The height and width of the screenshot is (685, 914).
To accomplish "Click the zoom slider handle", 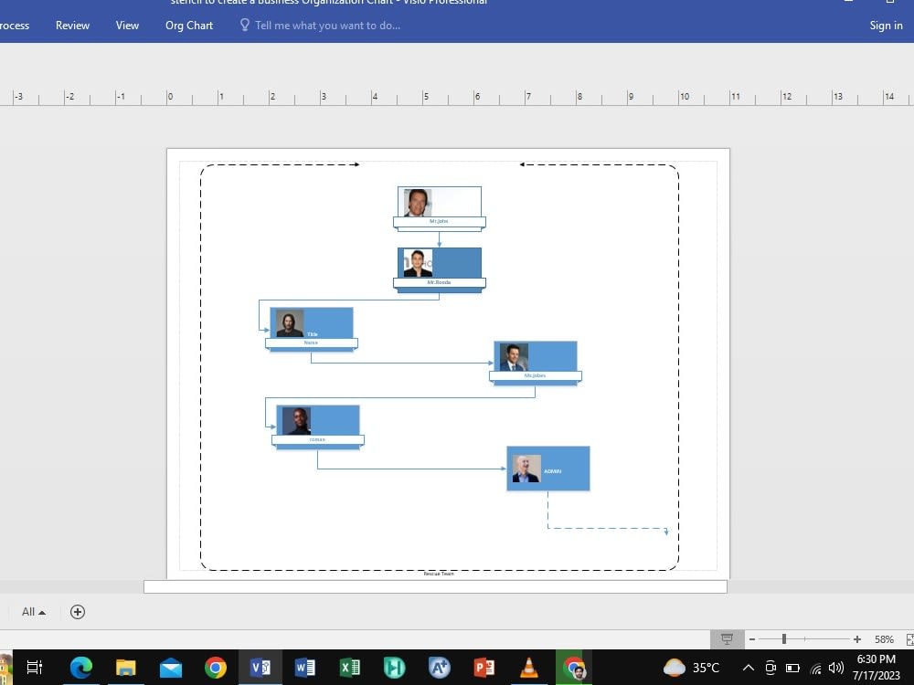I will pyautogui.click(x=784, y=639).
